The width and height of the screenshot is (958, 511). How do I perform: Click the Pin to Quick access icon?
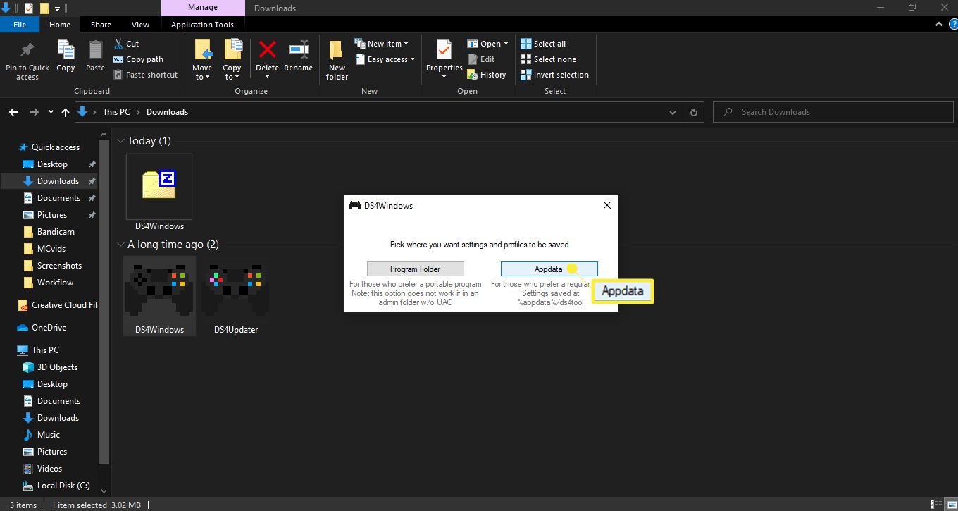click(x=27, y=51)
